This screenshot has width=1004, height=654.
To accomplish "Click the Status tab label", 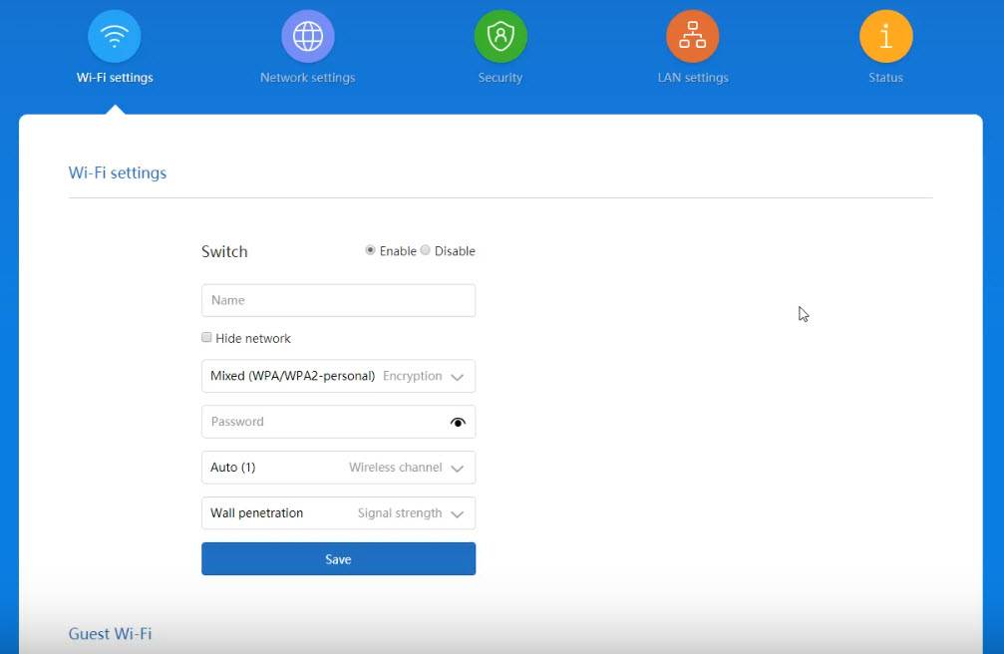I will (885, 78).
